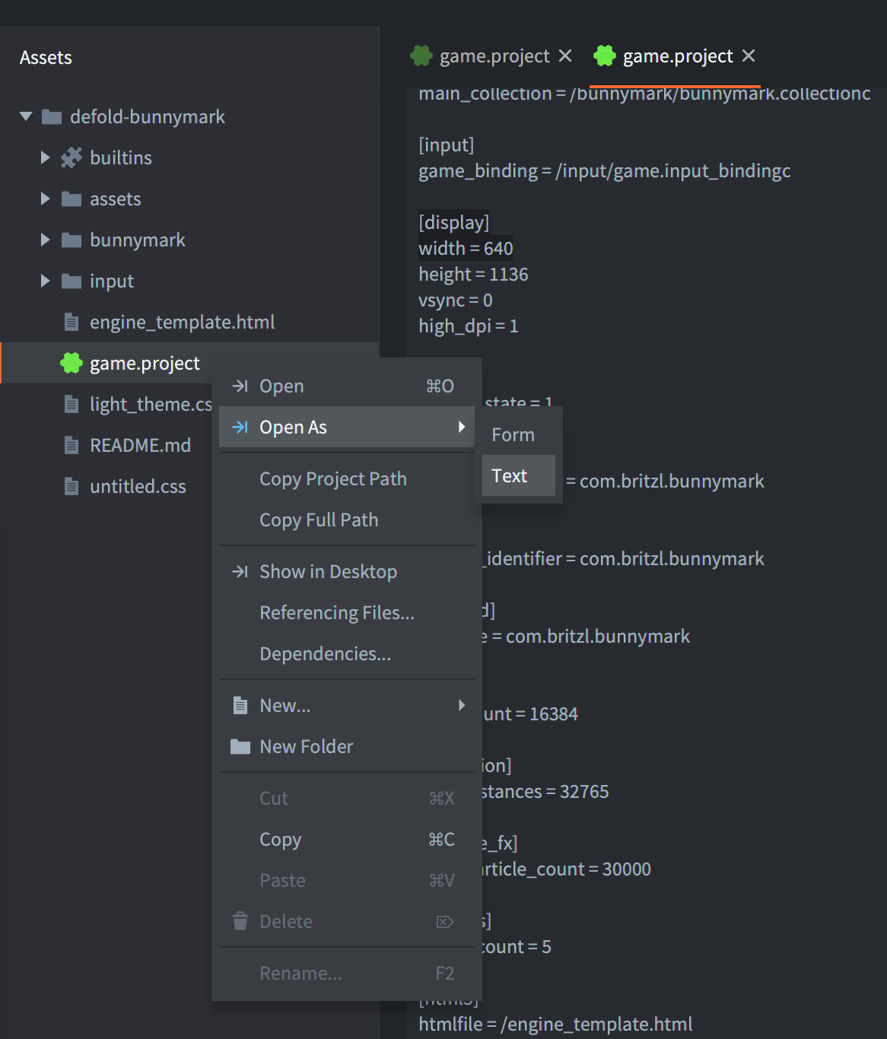This screenshot has width=887, height=1039.
Task: Collapse the defold-bunnymark root folder
Action: pos(27,117)
